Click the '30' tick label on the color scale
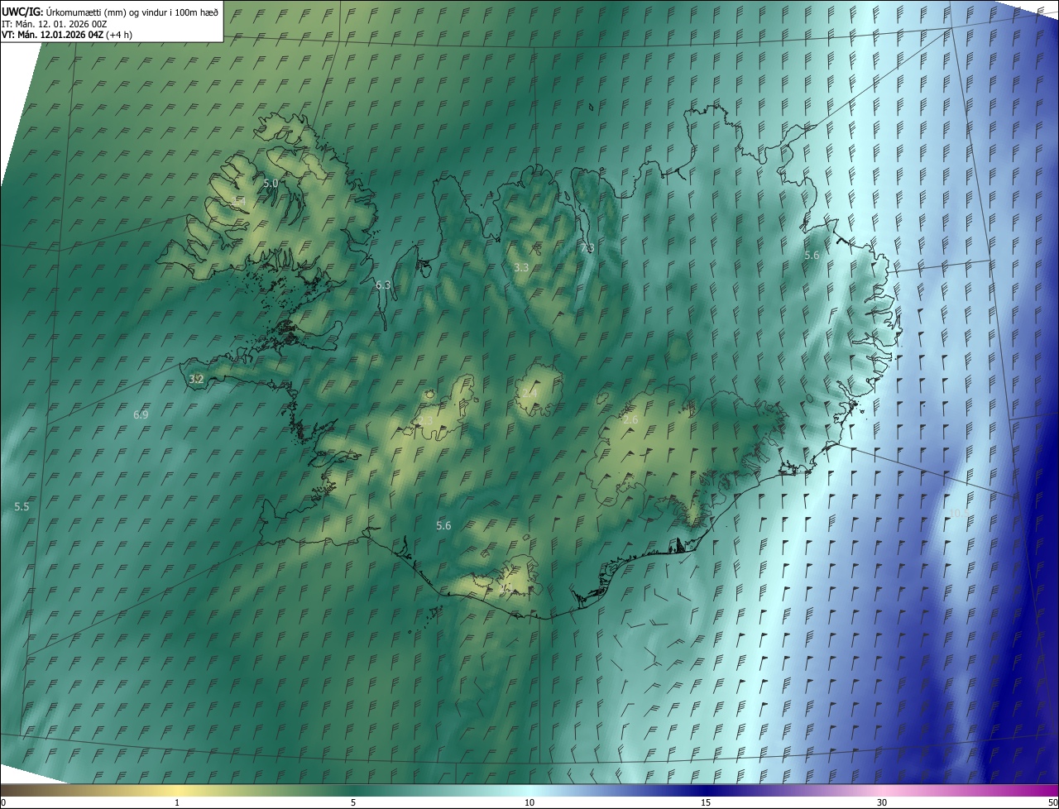This screenshot has height=809, width=1059. pos(882,802)
